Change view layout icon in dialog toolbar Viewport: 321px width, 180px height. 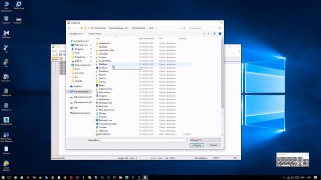[205, 33]
